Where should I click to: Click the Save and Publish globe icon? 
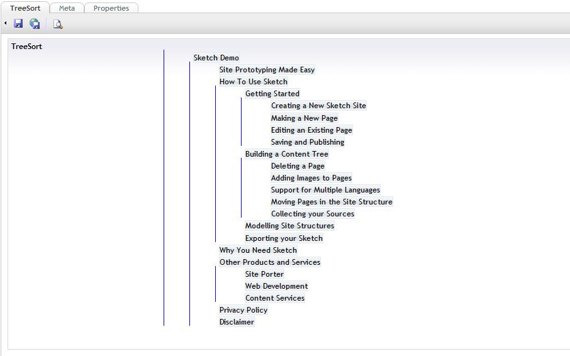(x=35, y=24)
